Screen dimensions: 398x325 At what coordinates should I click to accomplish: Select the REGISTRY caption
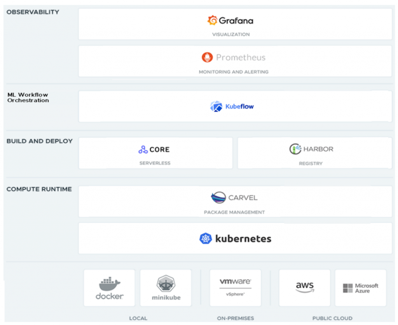coord(311,164)
